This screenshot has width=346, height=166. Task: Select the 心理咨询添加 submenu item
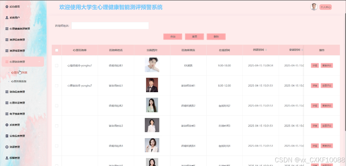[19, 81]
